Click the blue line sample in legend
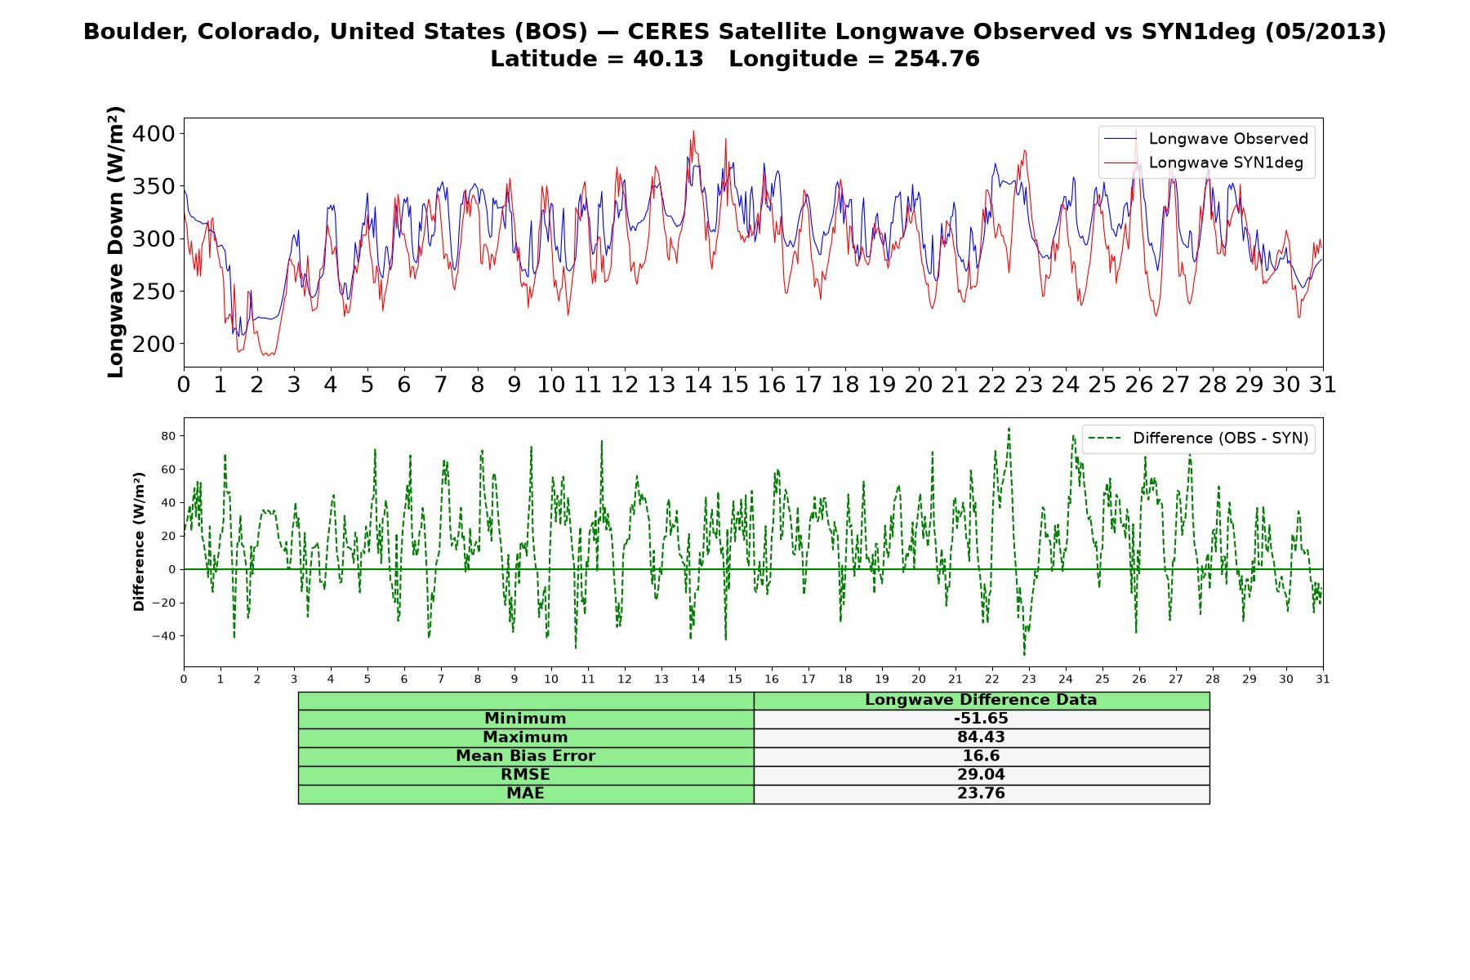The width and height of the screenshot is (1470, 980). click(1120, 140)
